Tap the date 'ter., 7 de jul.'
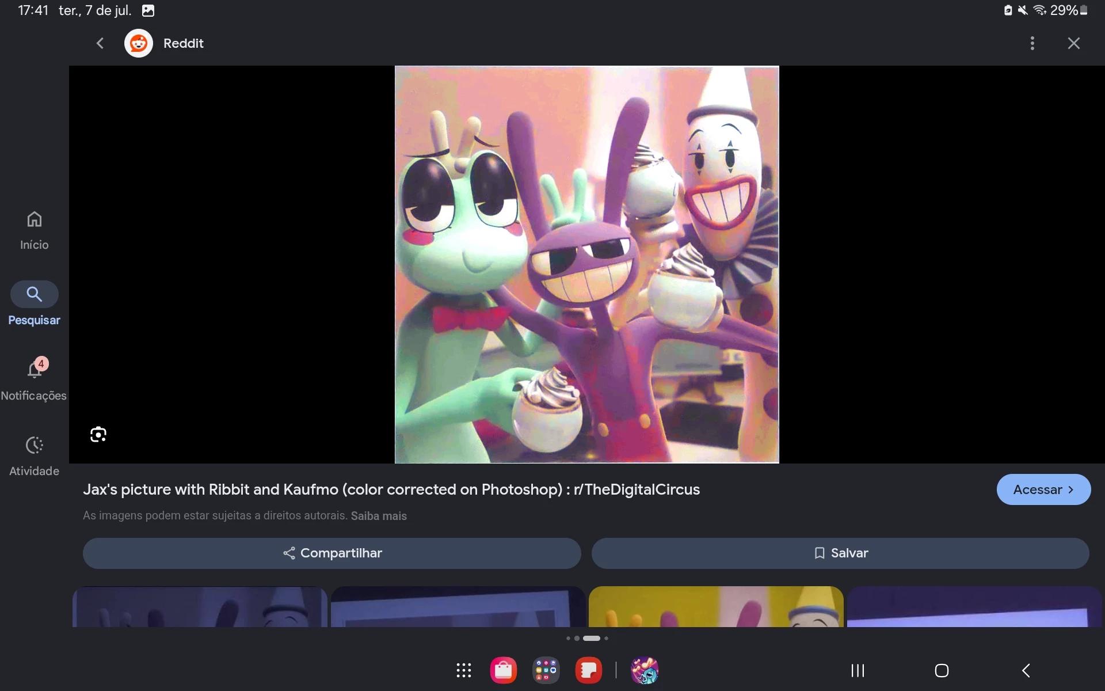 95,10
